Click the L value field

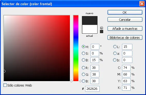coord(127,47)
